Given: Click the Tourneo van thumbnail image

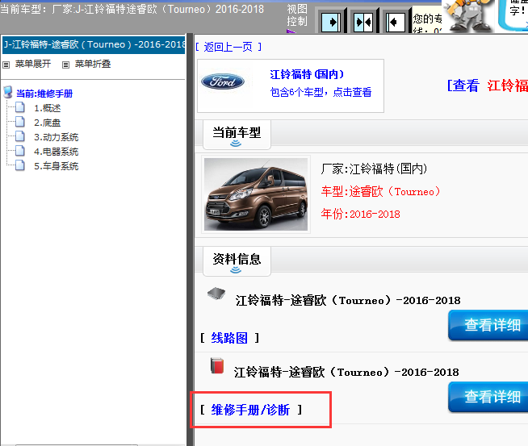Looking at the screenshot, I should [x=256, y=194].
